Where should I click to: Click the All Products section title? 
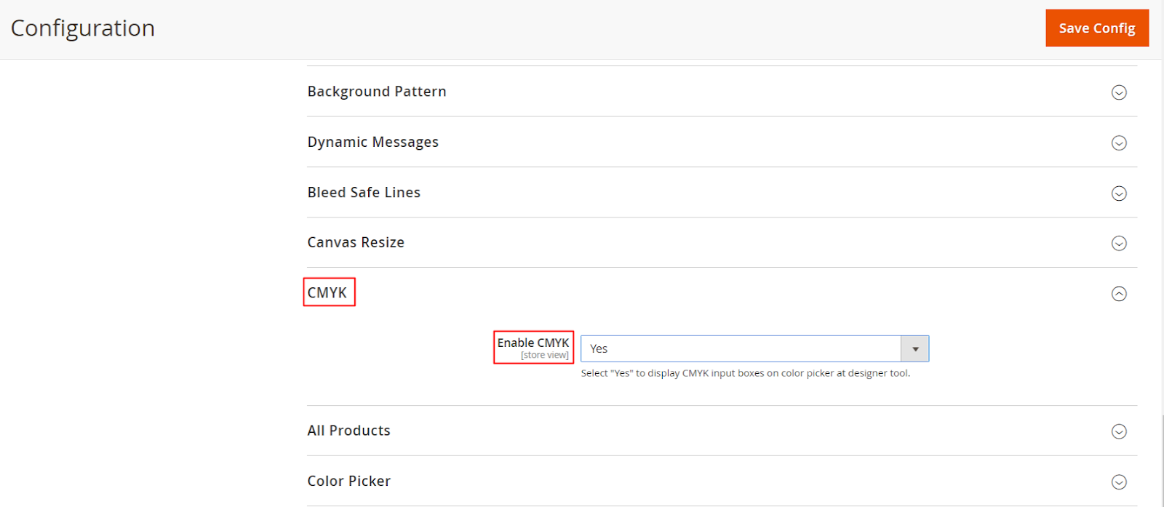point(348,431)
